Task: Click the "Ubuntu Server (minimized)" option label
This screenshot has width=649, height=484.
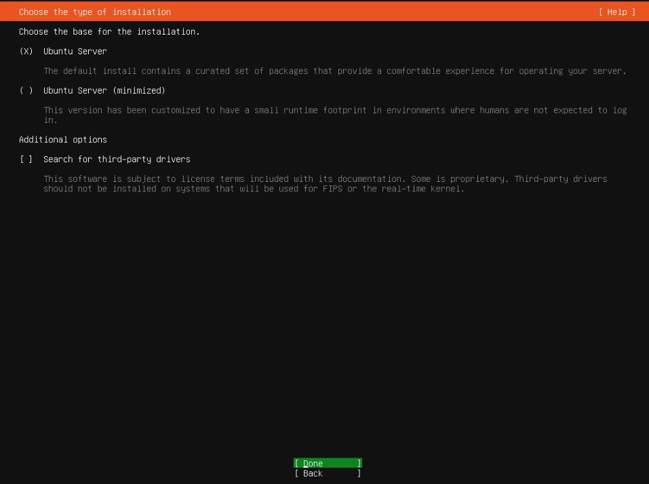Action: [x=104, y=90]
